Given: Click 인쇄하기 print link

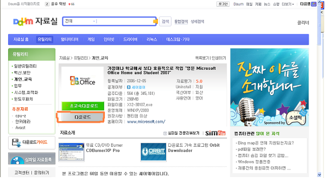Looking at the screenshot, I should coord(219,58).
